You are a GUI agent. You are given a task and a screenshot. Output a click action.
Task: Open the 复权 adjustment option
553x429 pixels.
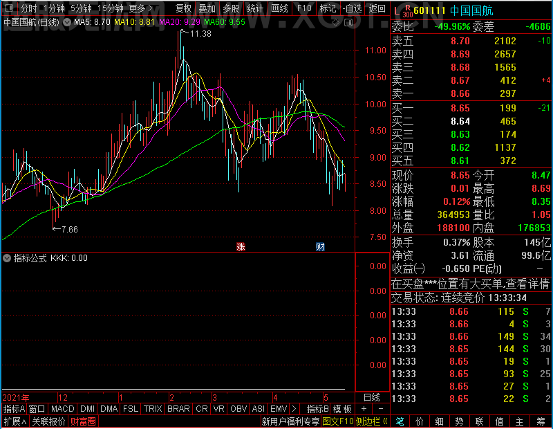coord(183,8)
